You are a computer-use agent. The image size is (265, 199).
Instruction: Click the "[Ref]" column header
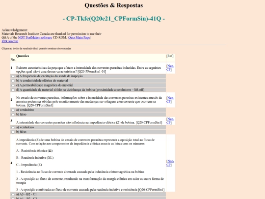(x=170, y=56)
